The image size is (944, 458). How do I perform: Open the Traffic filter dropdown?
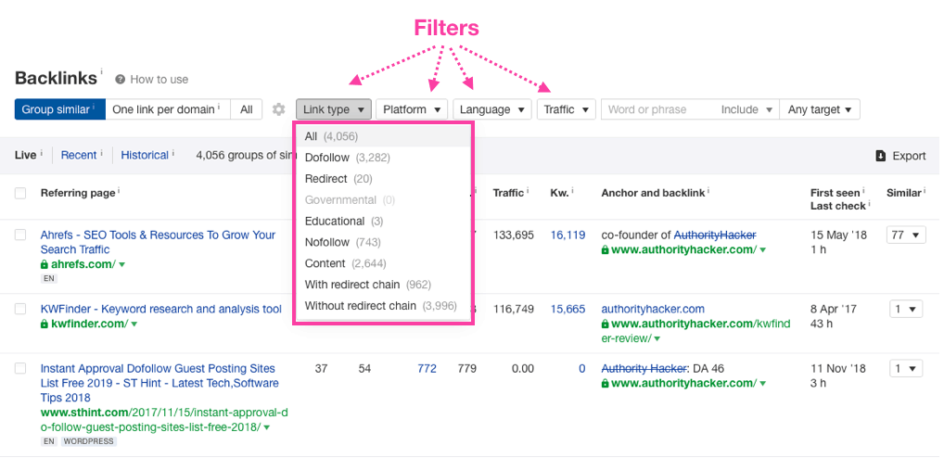pyautogui.click(x=567, y=109)
